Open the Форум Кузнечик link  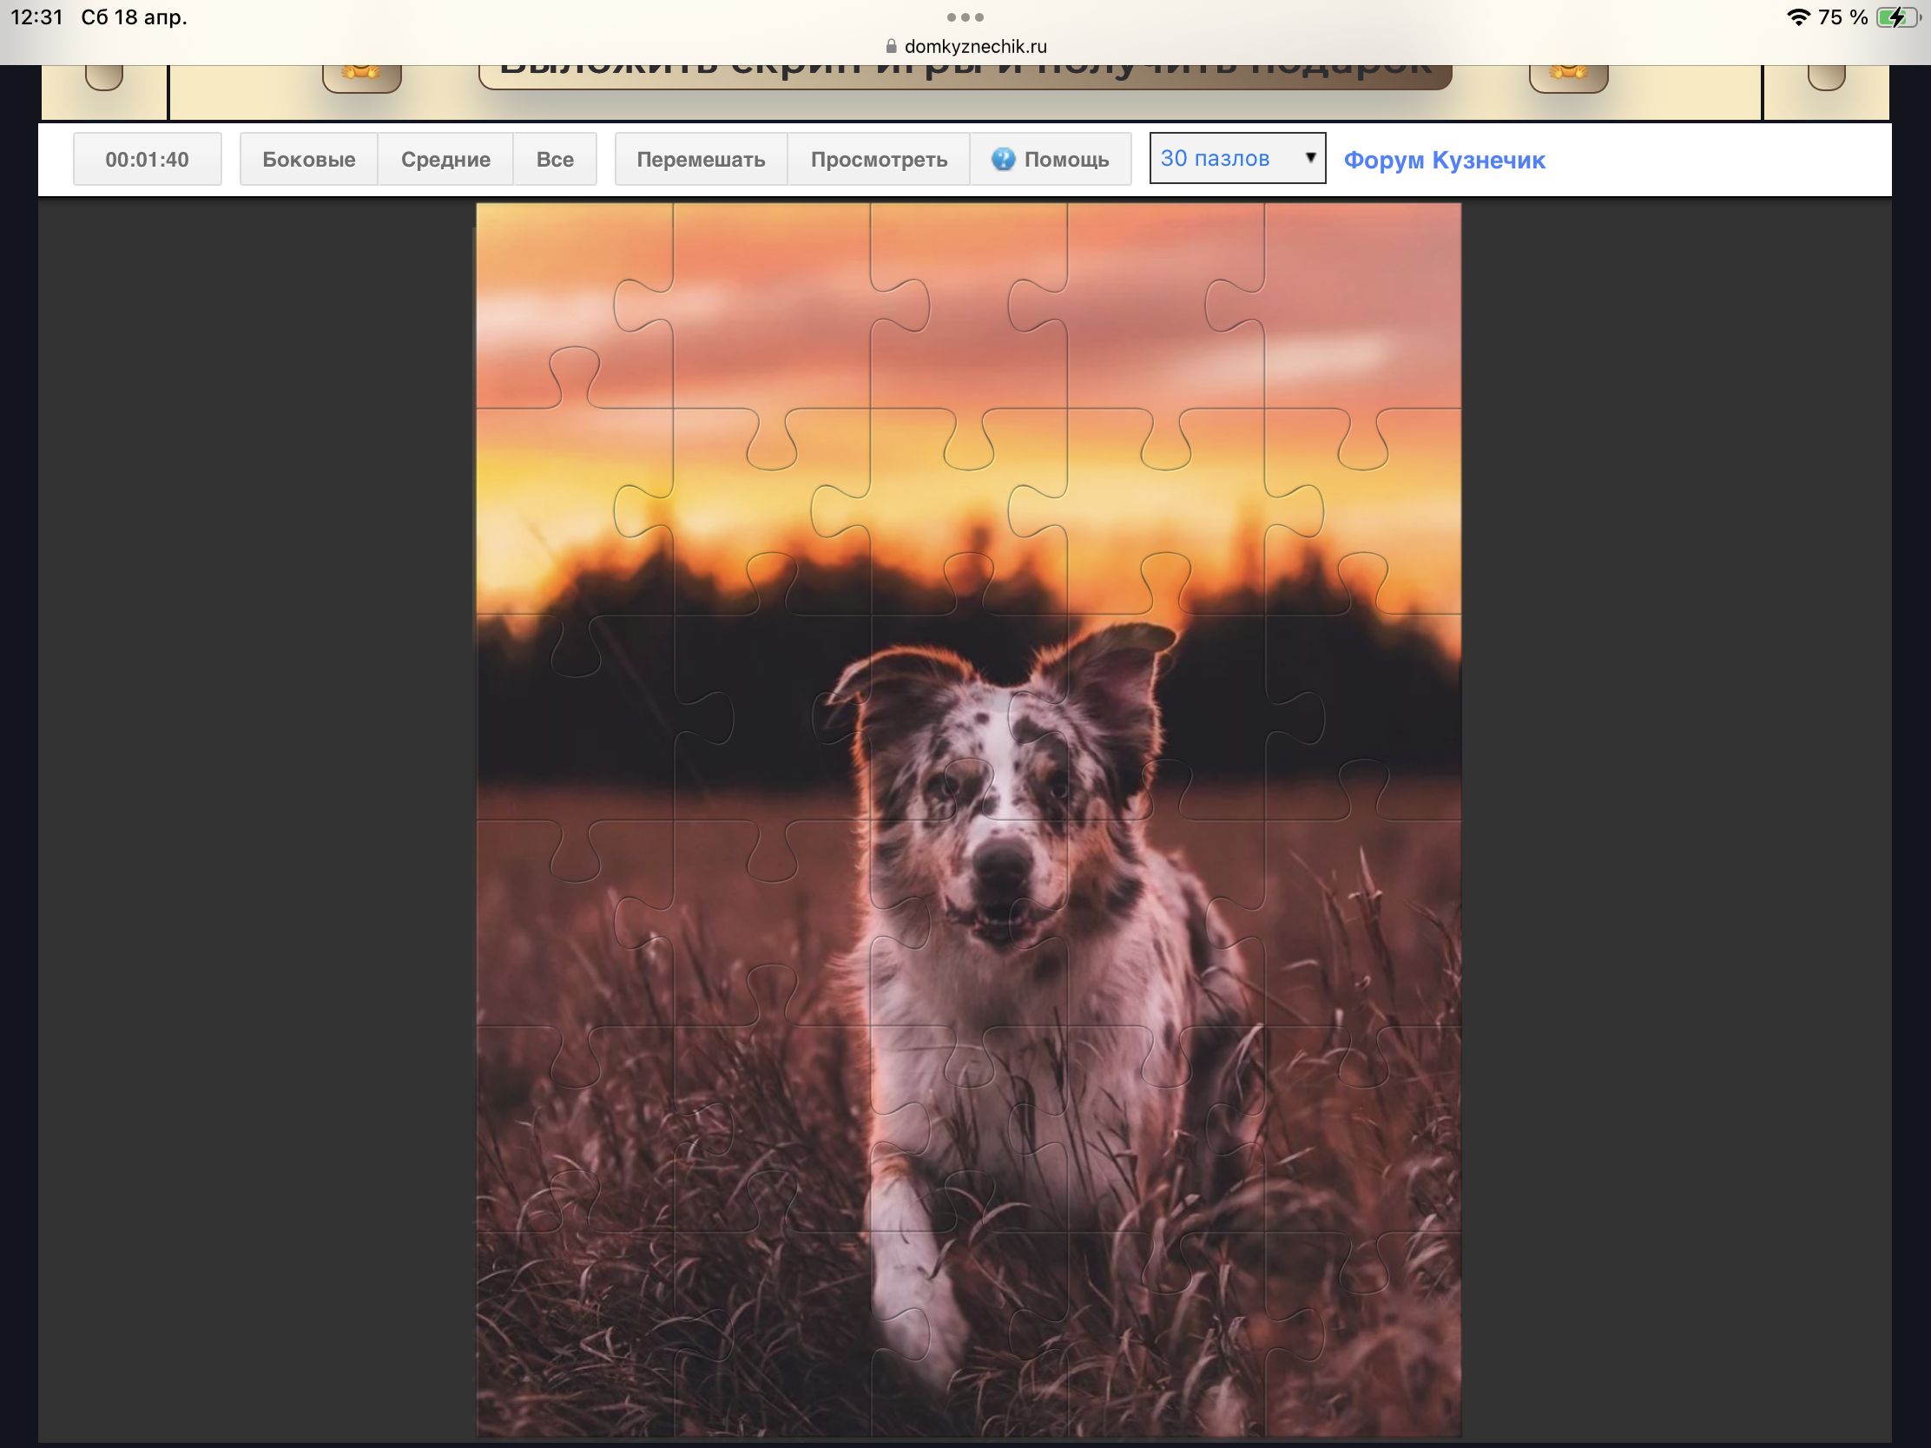tap(1444, 161)
